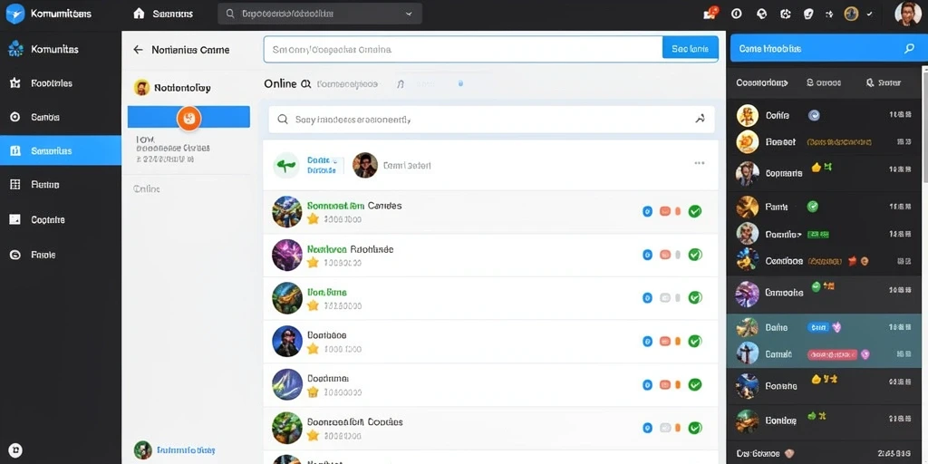Toggle the green check on the sixth game row
The image size is (928, 464).
[x=695, y=428]
